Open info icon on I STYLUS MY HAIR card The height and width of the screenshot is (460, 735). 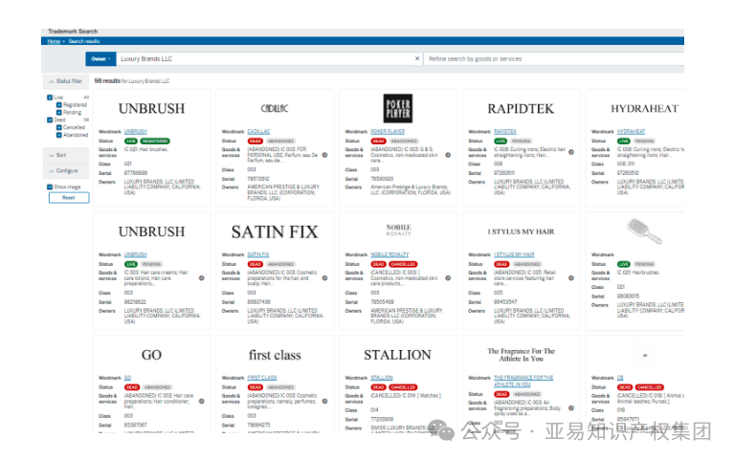click(x=571, y=278)
